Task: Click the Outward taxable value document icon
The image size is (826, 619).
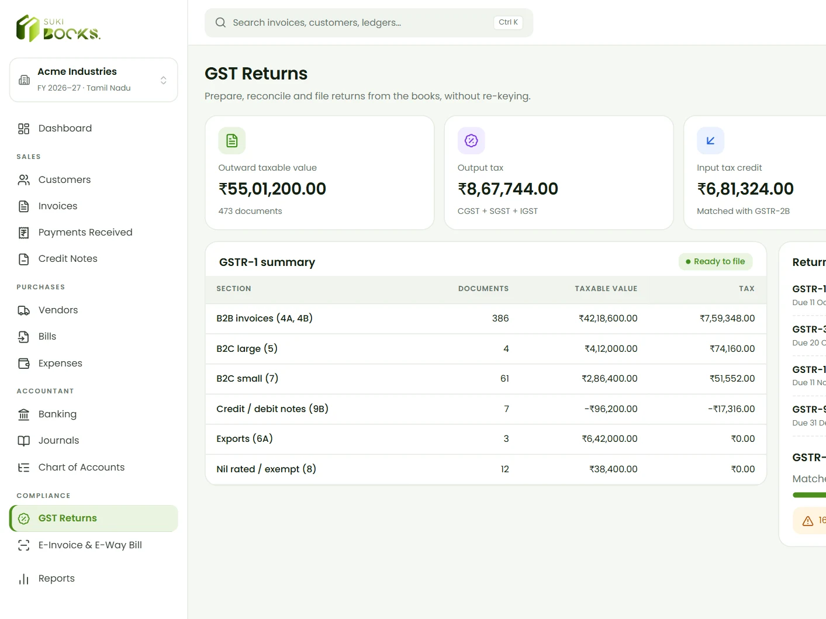Action: pos(232,141)
